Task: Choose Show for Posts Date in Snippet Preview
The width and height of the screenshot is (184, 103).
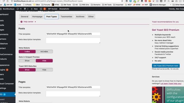Action: click(27, 61)
